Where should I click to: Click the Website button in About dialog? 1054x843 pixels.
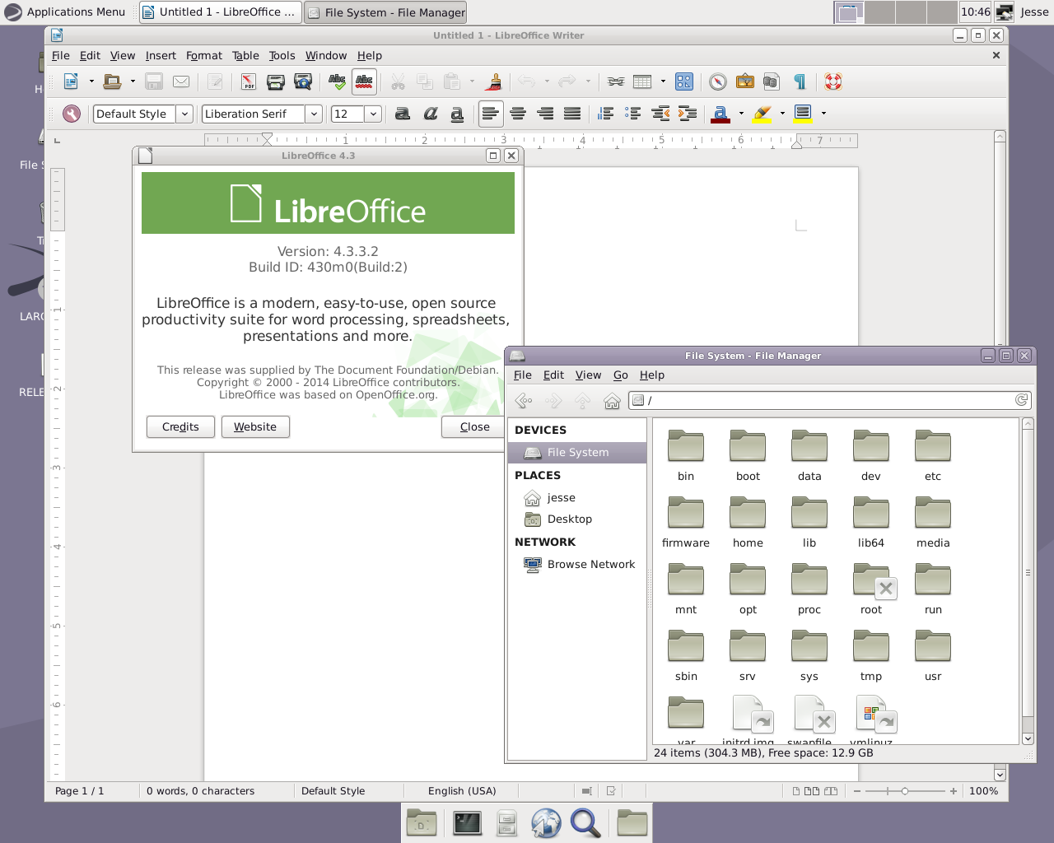click(x=255, y=426)
